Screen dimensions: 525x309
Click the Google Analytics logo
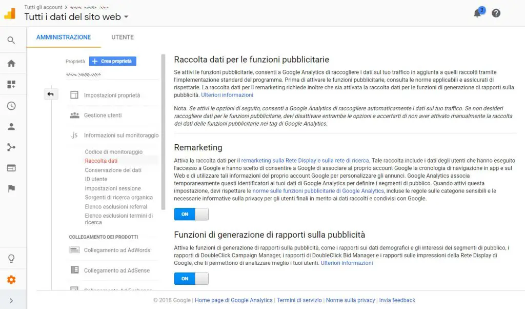click(x=10, y=13)
